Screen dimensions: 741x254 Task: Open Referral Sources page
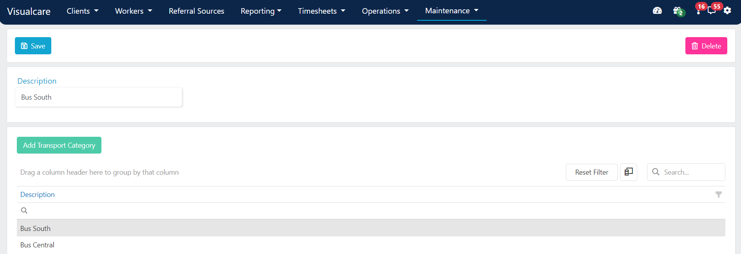197,11
